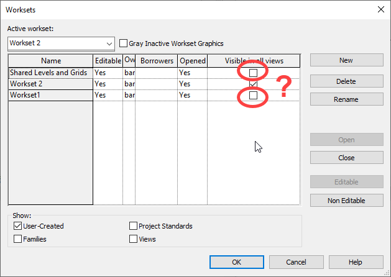Enable the Families show option
The image size is (391, 277).
[17, 239]
